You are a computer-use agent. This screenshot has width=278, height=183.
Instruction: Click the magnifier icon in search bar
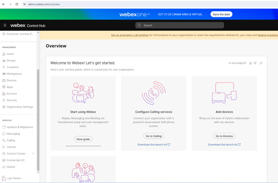(139, 25)
